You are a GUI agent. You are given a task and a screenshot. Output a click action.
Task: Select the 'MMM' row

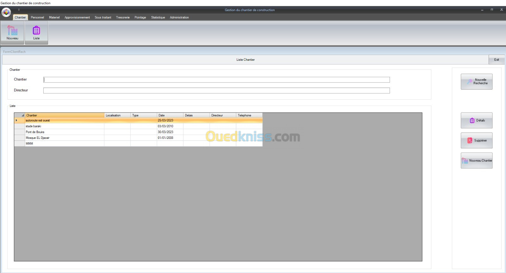tap(138, 143)
